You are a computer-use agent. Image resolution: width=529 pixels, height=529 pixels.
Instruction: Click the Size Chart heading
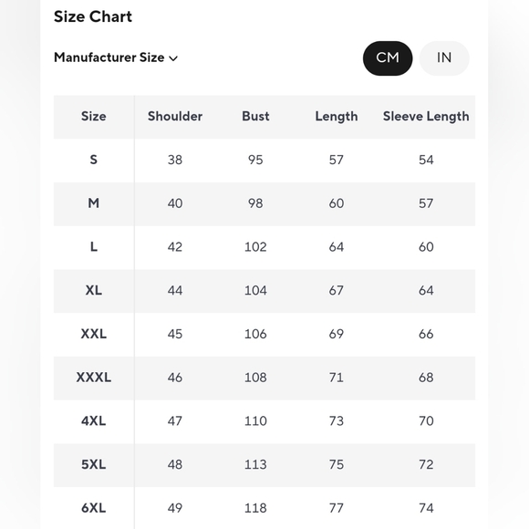click(93, 16)
